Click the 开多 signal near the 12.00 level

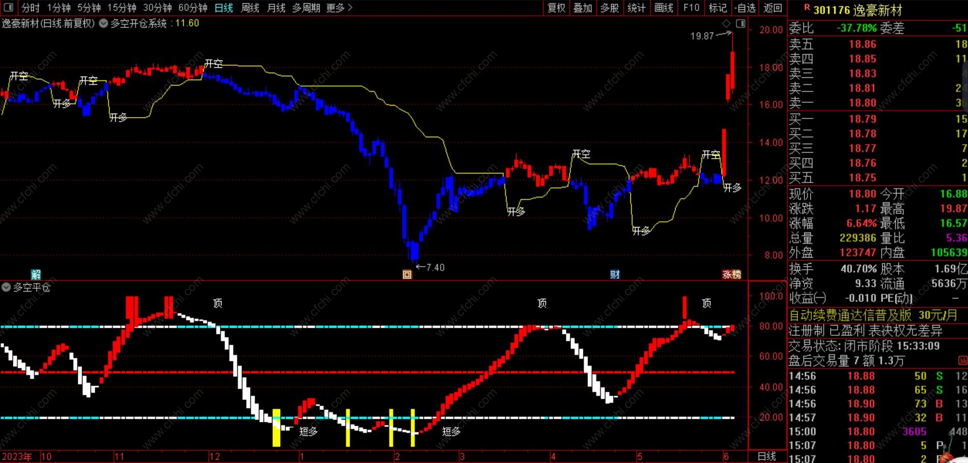[732, 188]
